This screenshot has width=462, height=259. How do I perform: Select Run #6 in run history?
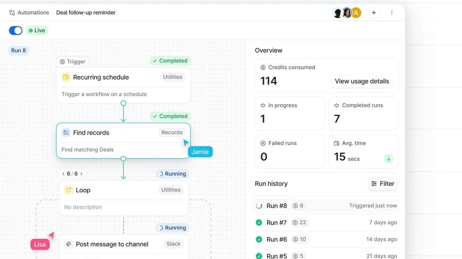tap(326, 239)
